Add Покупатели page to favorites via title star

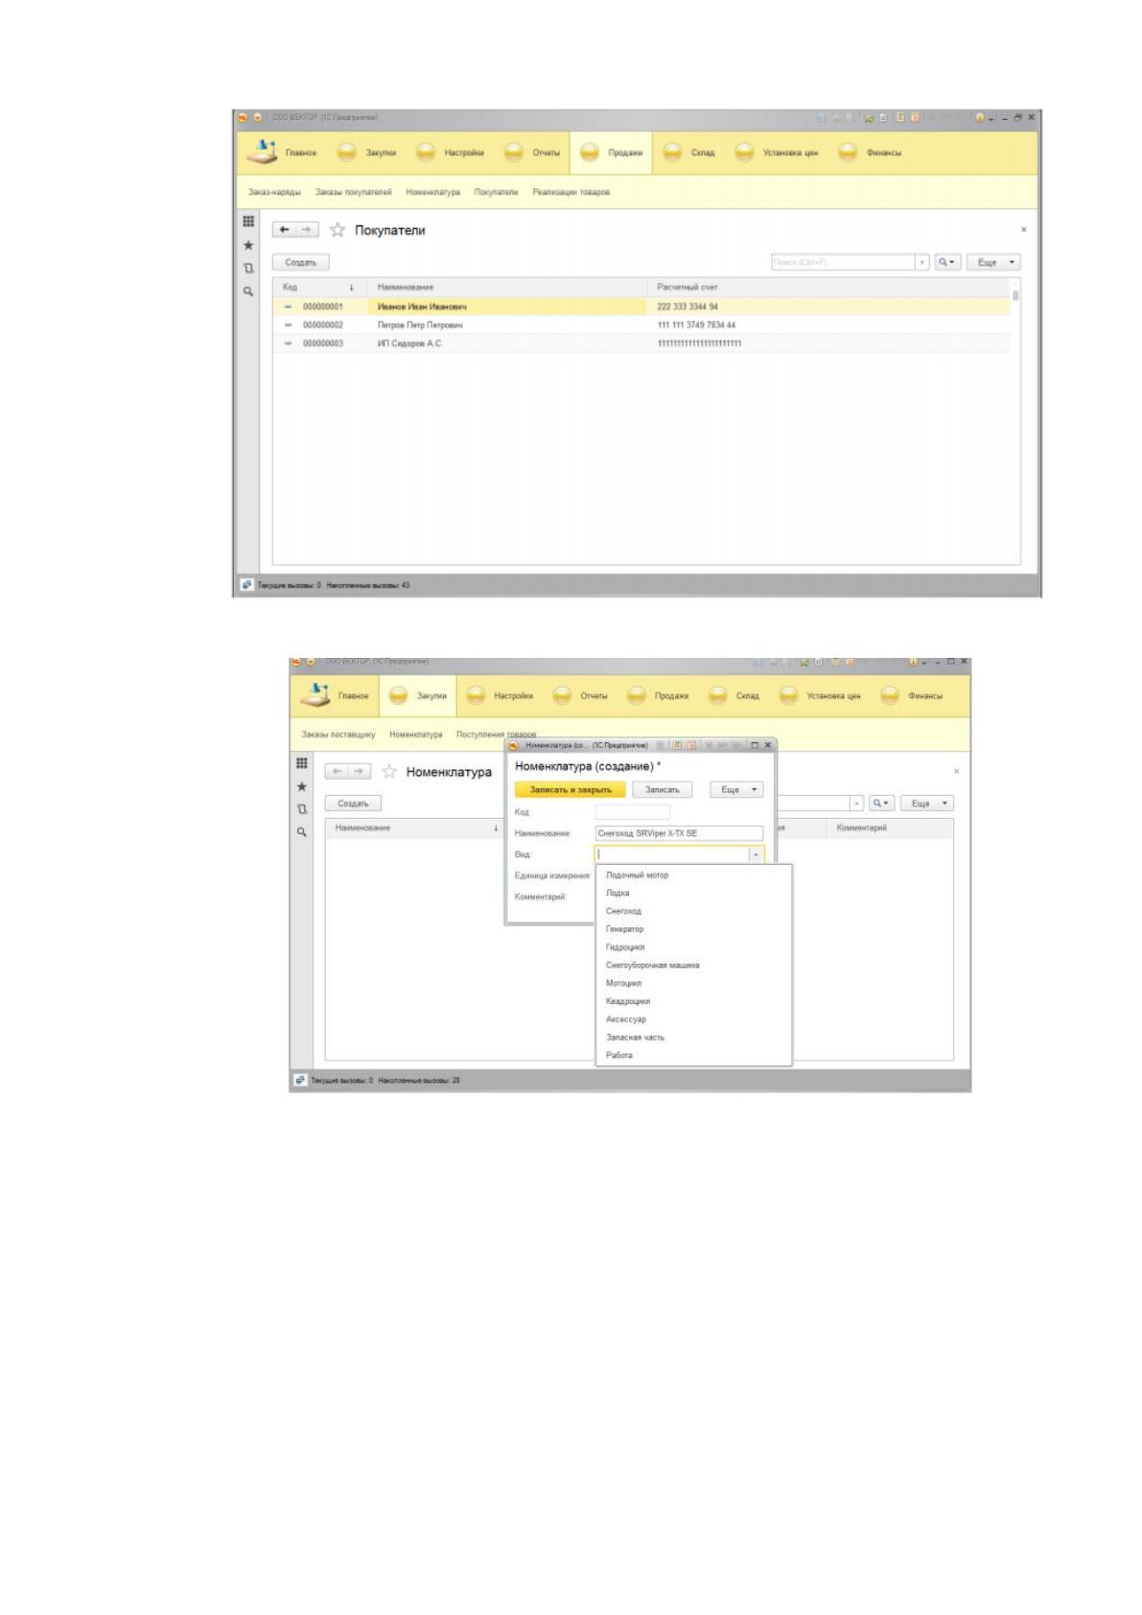338,230
